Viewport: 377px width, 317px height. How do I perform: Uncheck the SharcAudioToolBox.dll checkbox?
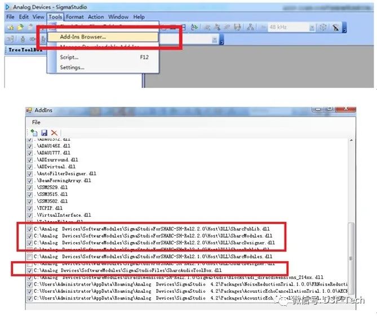30,271
